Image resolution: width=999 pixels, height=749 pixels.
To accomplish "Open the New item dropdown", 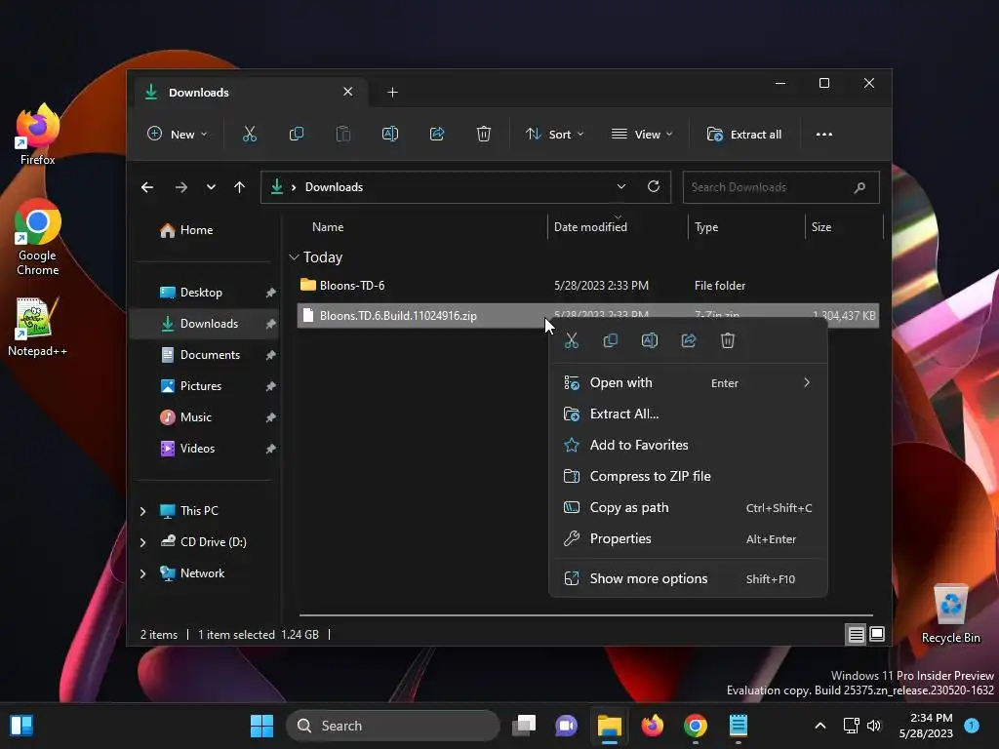I will [x=178, y=135].
